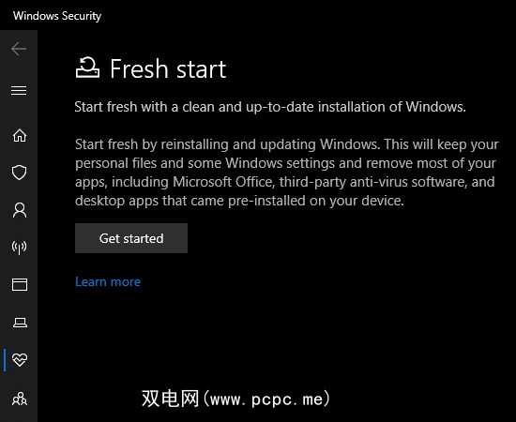Open Family options icon in sidebar
The width and height of the screenshot is (516, 422).
tap(20, 399)
